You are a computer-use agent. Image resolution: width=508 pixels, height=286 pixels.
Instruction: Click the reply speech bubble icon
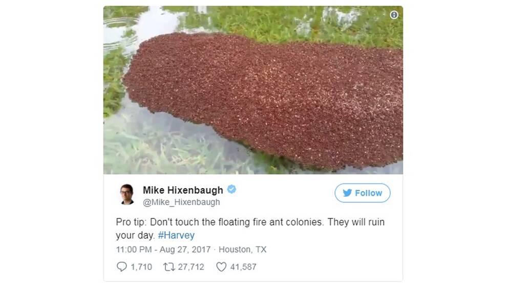(x=121, y=267)
